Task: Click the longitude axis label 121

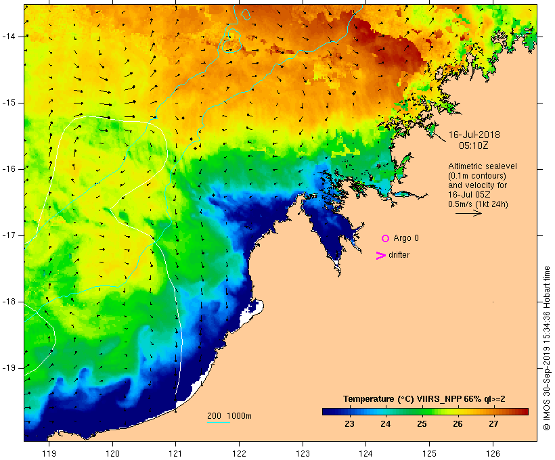Action: 175,454
